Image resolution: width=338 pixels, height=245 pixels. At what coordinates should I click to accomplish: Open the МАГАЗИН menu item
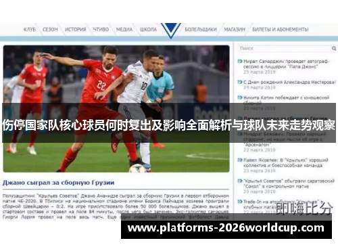(x=235, y=29)
